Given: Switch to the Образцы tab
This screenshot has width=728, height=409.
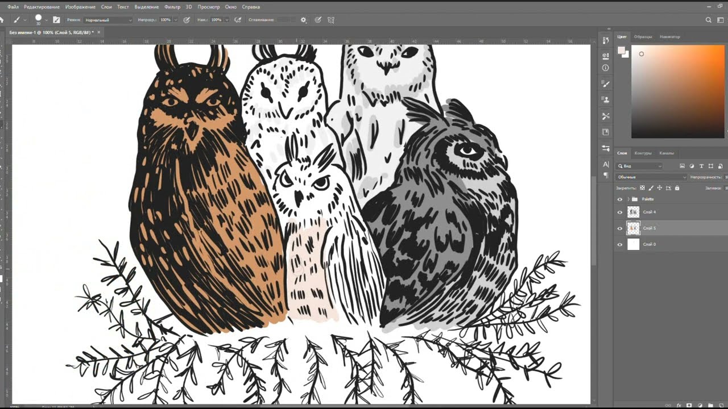Looking at the screenshot, I should click(643, 36).
